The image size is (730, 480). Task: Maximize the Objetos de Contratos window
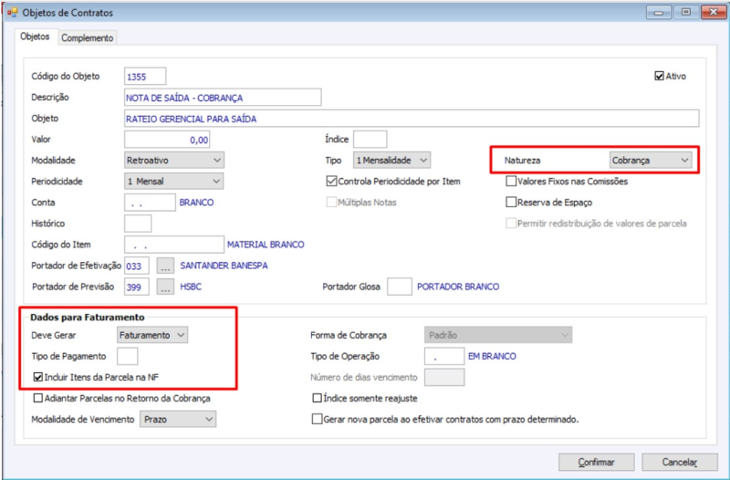(686, 12)
